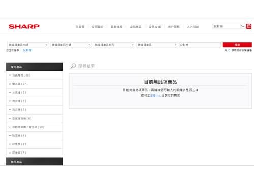
Task: Click the 商用產品 sidebar header
Action: coord(35,161)
